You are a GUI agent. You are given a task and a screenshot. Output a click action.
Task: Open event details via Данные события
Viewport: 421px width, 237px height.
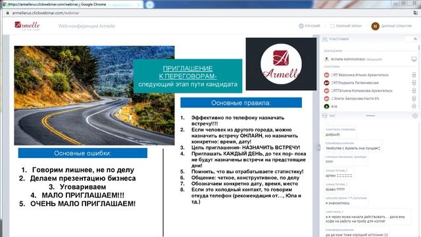pyautogui.click(x=396, y=26)
